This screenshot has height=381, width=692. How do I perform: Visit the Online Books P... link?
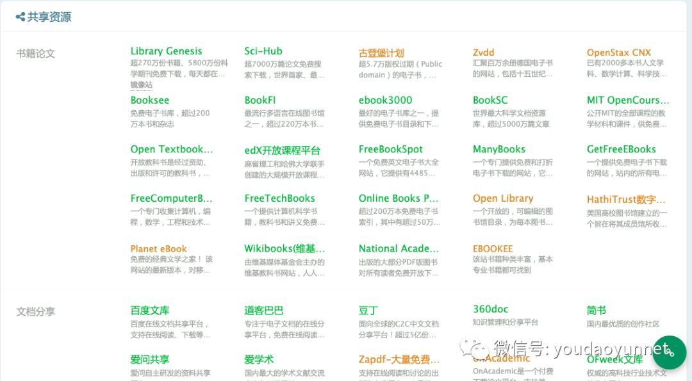click(x=398, y=199)
